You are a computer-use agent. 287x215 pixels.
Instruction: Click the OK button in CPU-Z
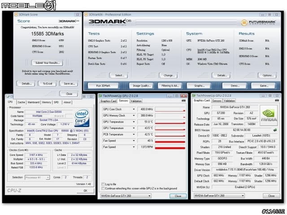tap(86, 191)
